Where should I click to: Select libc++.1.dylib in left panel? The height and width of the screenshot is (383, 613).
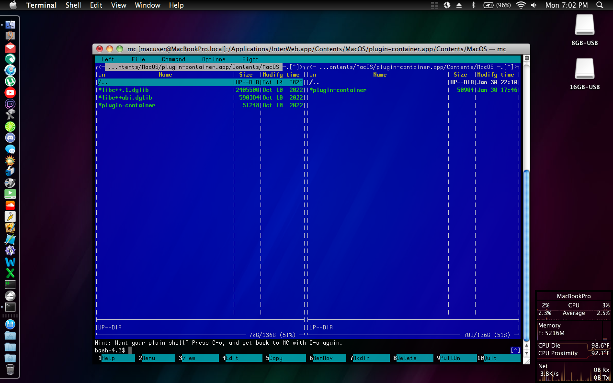200,90
